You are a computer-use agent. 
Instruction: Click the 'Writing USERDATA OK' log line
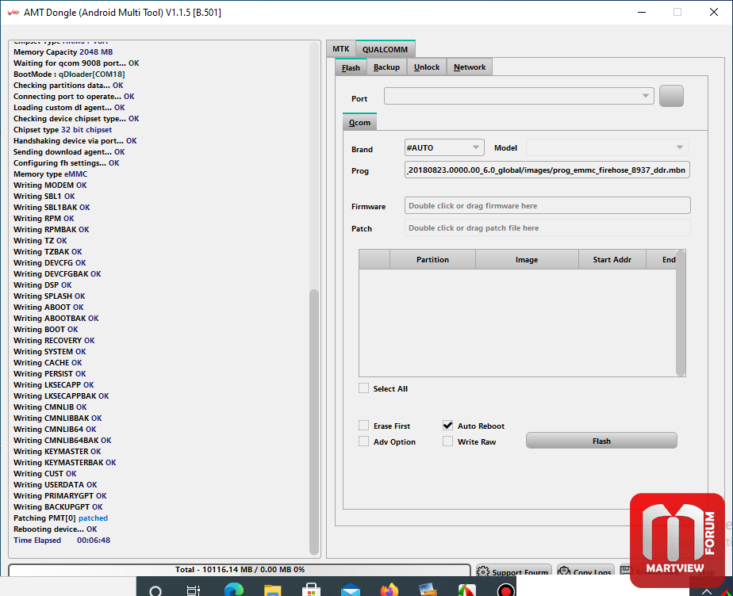click(x=56, y=484)
